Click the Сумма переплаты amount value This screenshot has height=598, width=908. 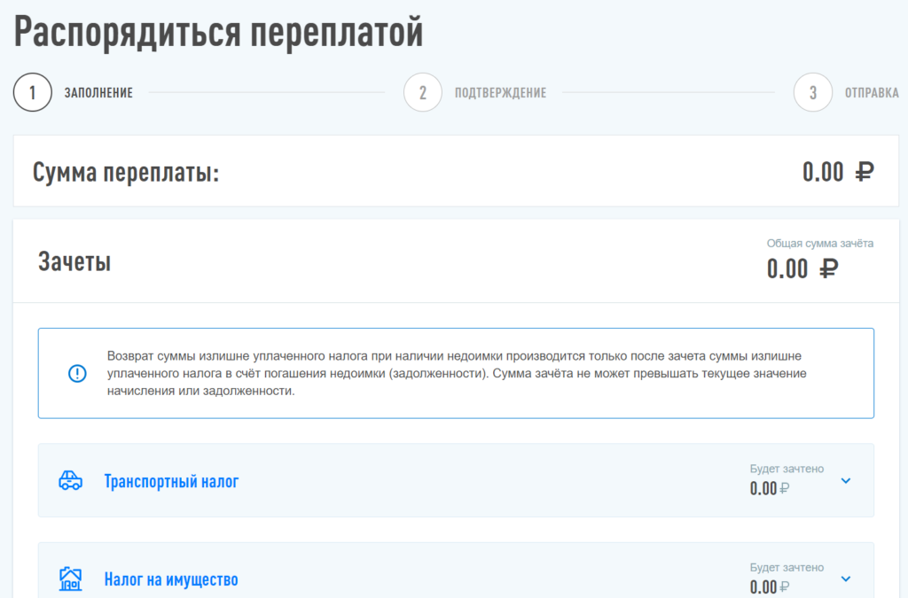click(x=838, y=172)
